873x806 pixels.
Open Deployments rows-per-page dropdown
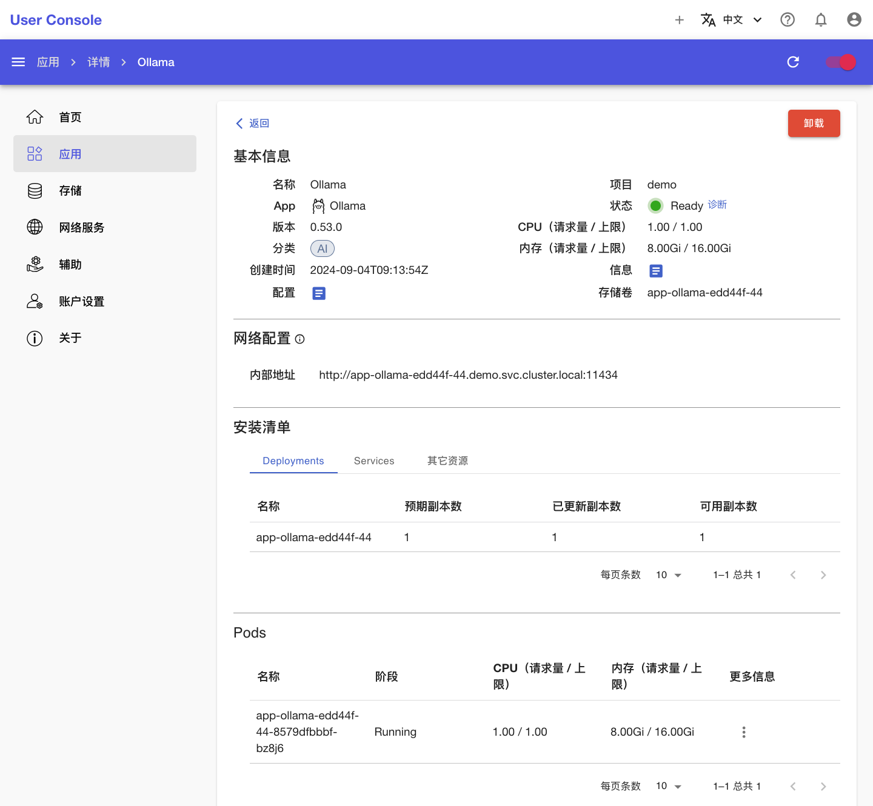tap(669, 575)
